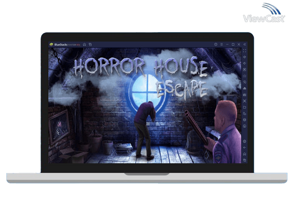Go to BlueStacks home tab icon
The height and width of the screenshot is (200, 291).
pos(85,44)
